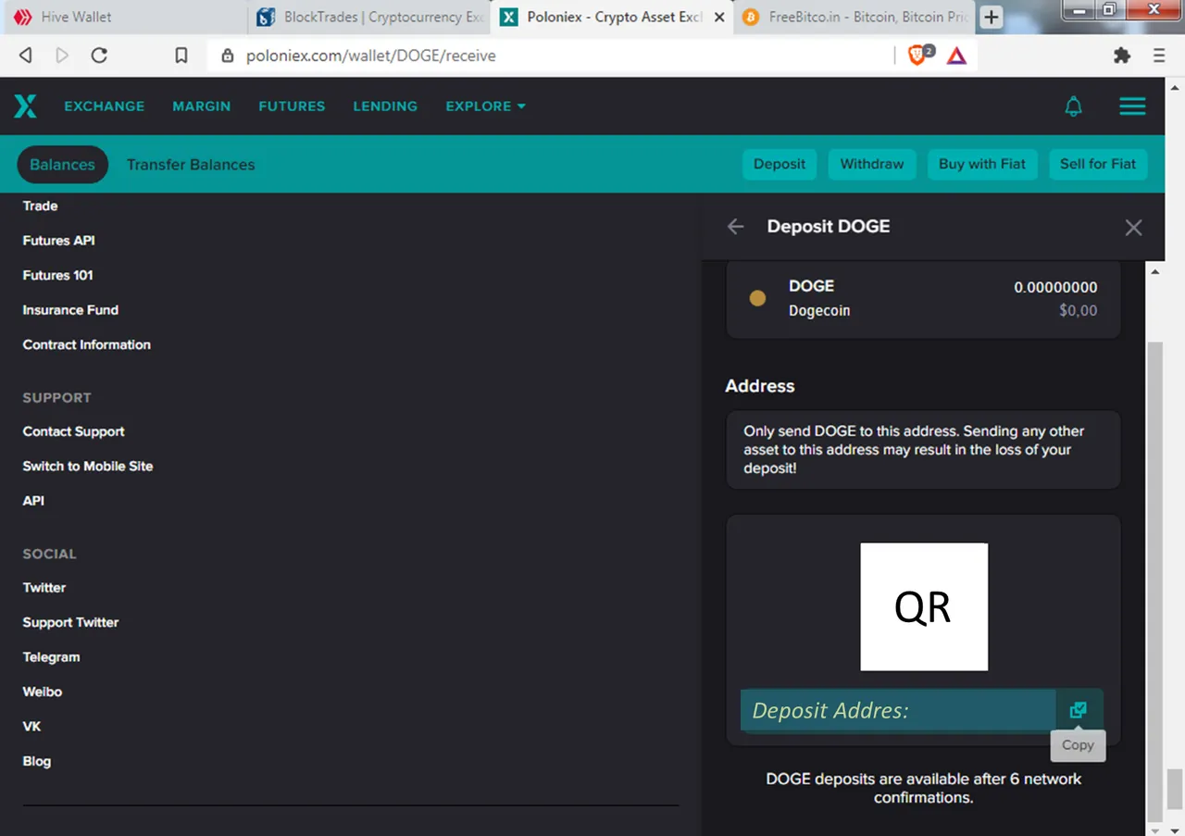Image resolution: width=1185 pixels, height=836 pixels.
Task: Click the QR code image
Action: 924,606
